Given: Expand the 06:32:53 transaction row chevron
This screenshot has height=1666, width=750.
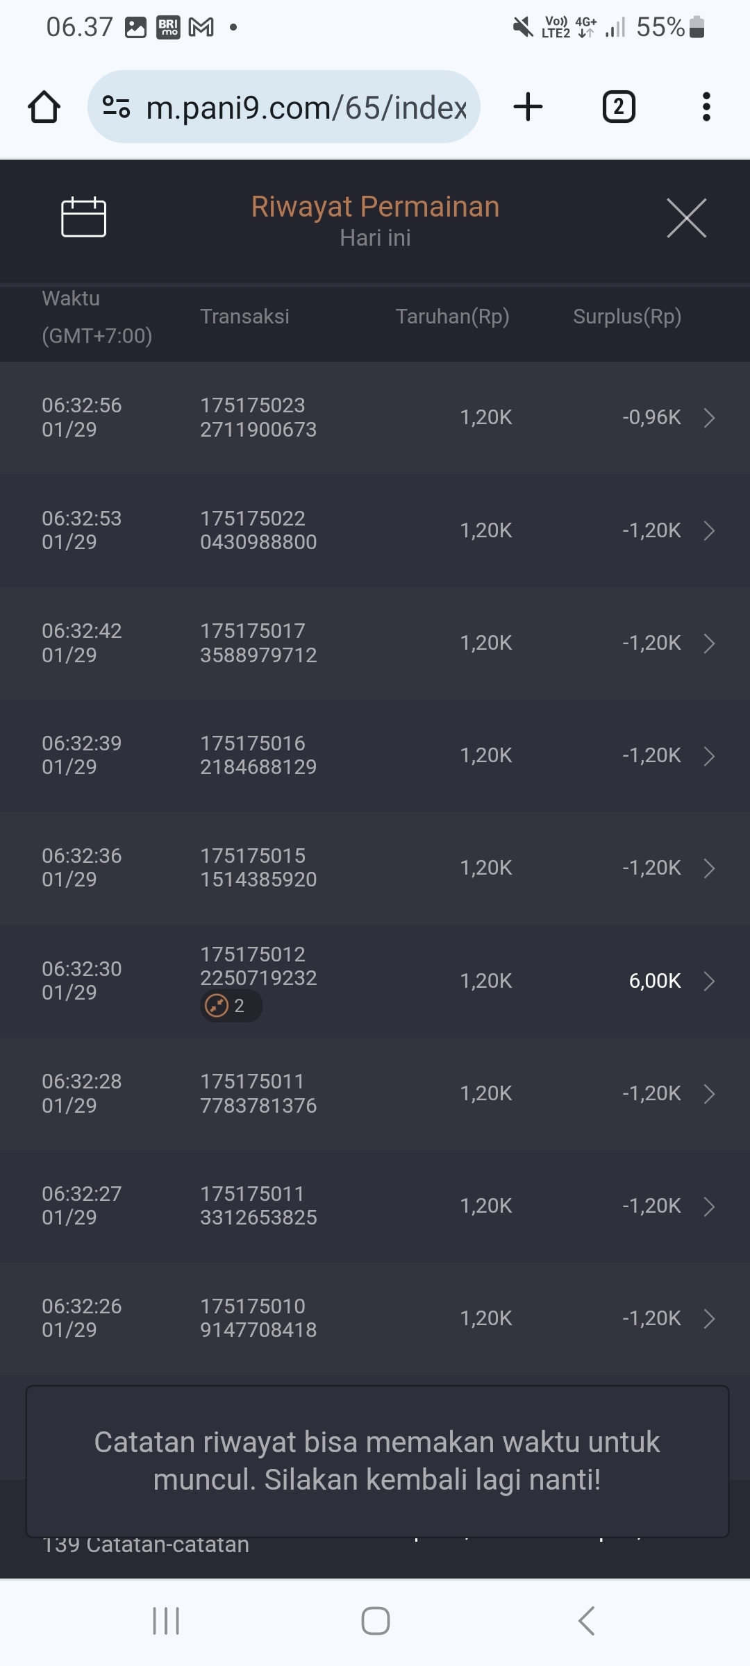Looking at the screenshot, I should 709,531.
